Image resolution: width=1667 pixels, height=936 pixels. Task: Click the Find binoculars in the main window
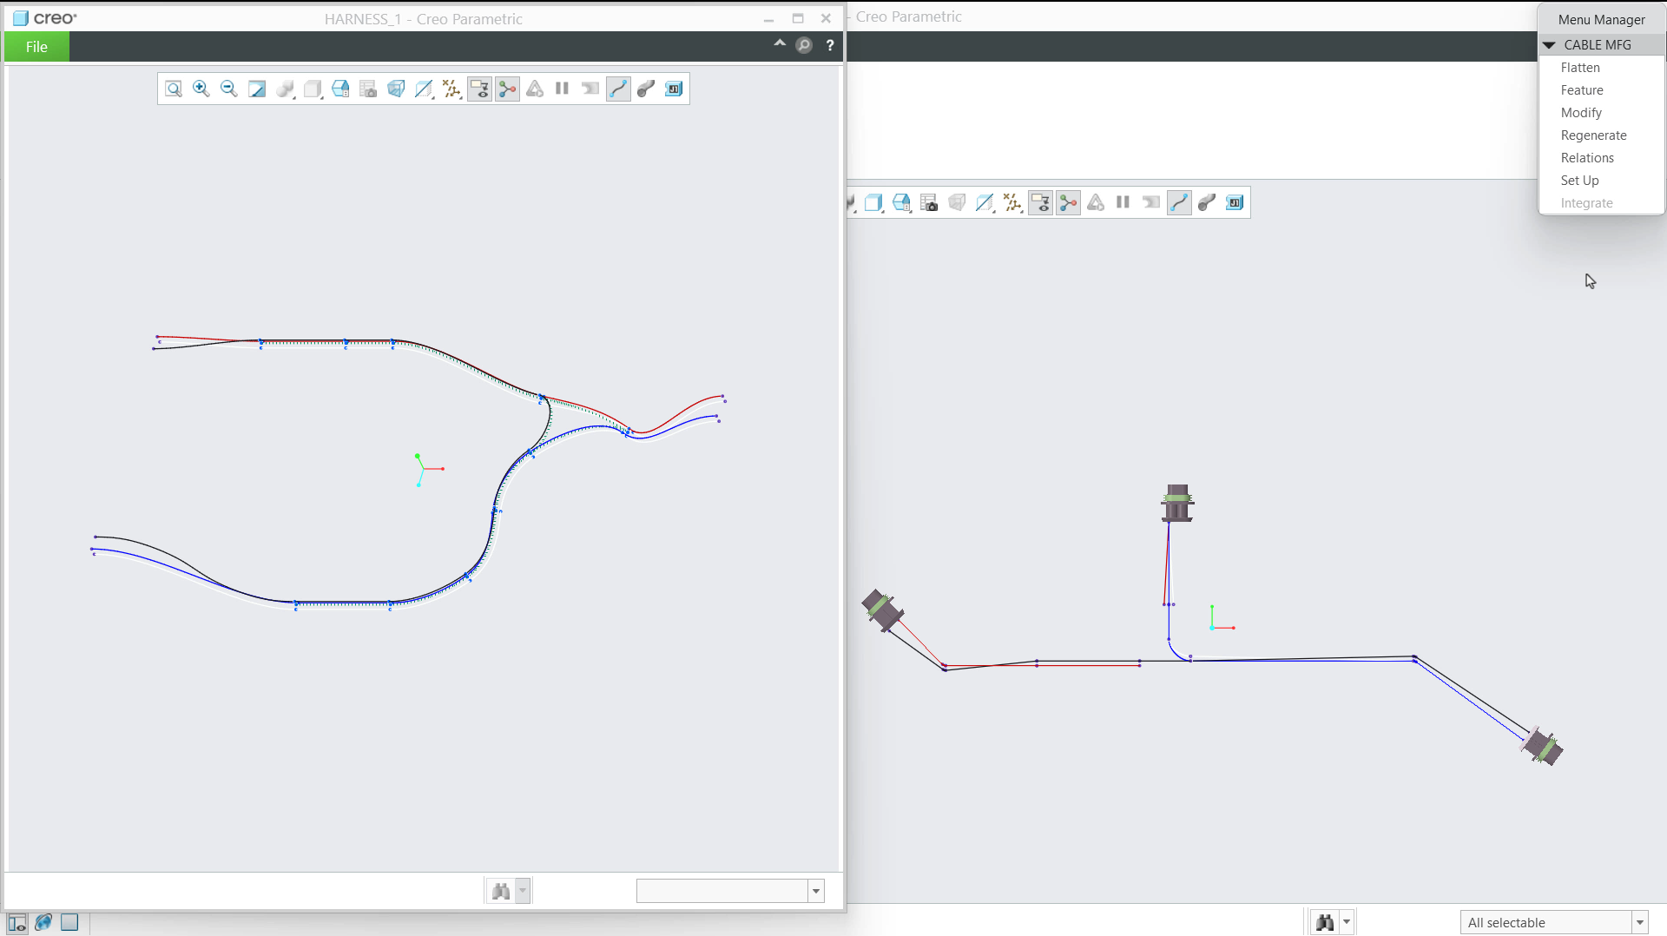[x=1325, y=922]
